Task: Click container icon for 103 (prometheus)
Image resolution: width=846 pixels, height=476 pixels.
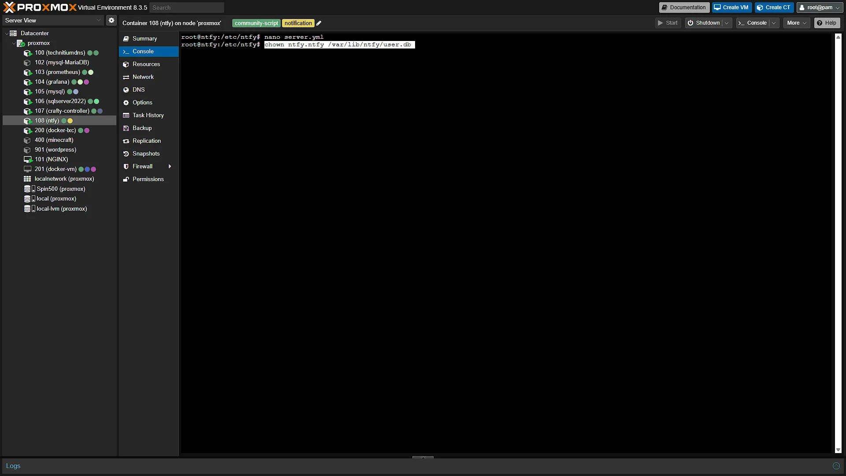Action: coord(27,72)
